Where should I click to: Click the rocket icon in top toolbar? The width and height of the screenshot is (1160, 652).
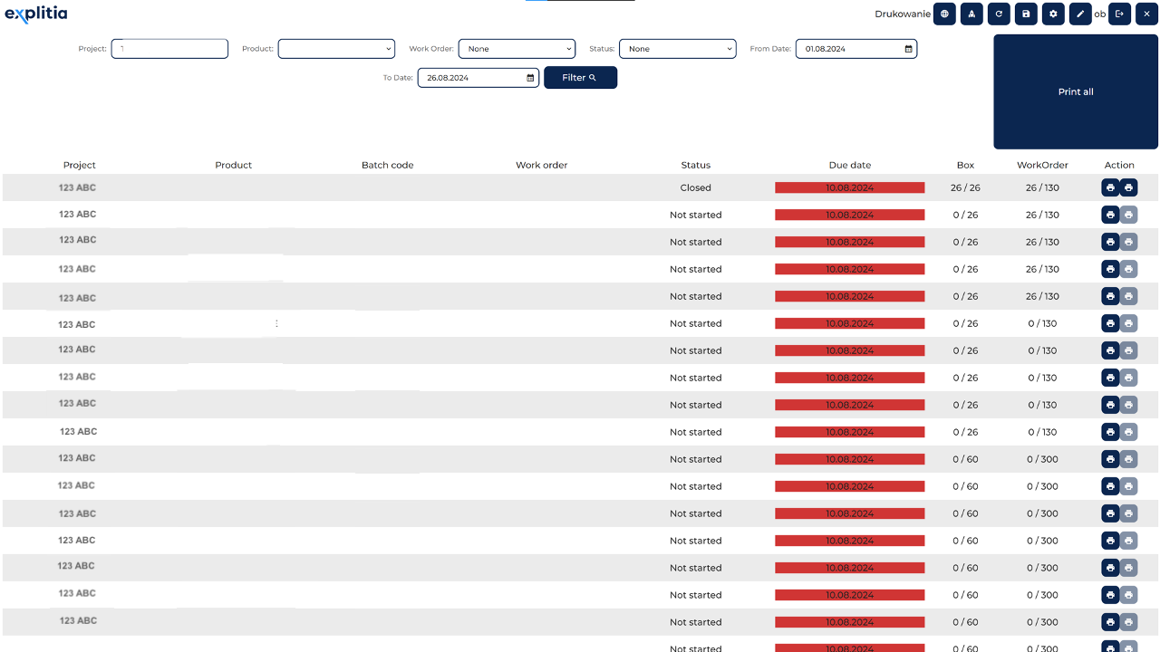[x=971, y=14]
